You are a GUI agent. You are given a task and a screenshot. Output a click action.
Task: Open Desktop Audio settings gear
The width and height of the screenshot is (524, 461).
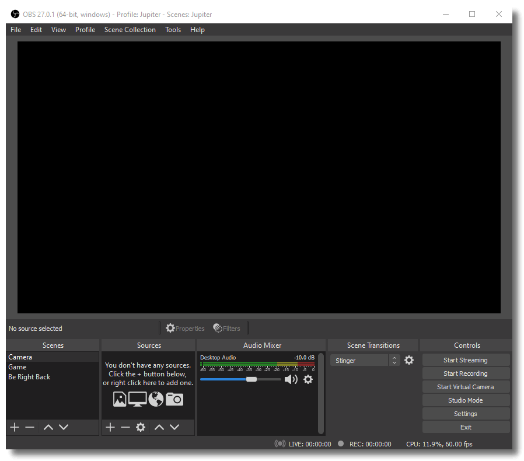308,379
